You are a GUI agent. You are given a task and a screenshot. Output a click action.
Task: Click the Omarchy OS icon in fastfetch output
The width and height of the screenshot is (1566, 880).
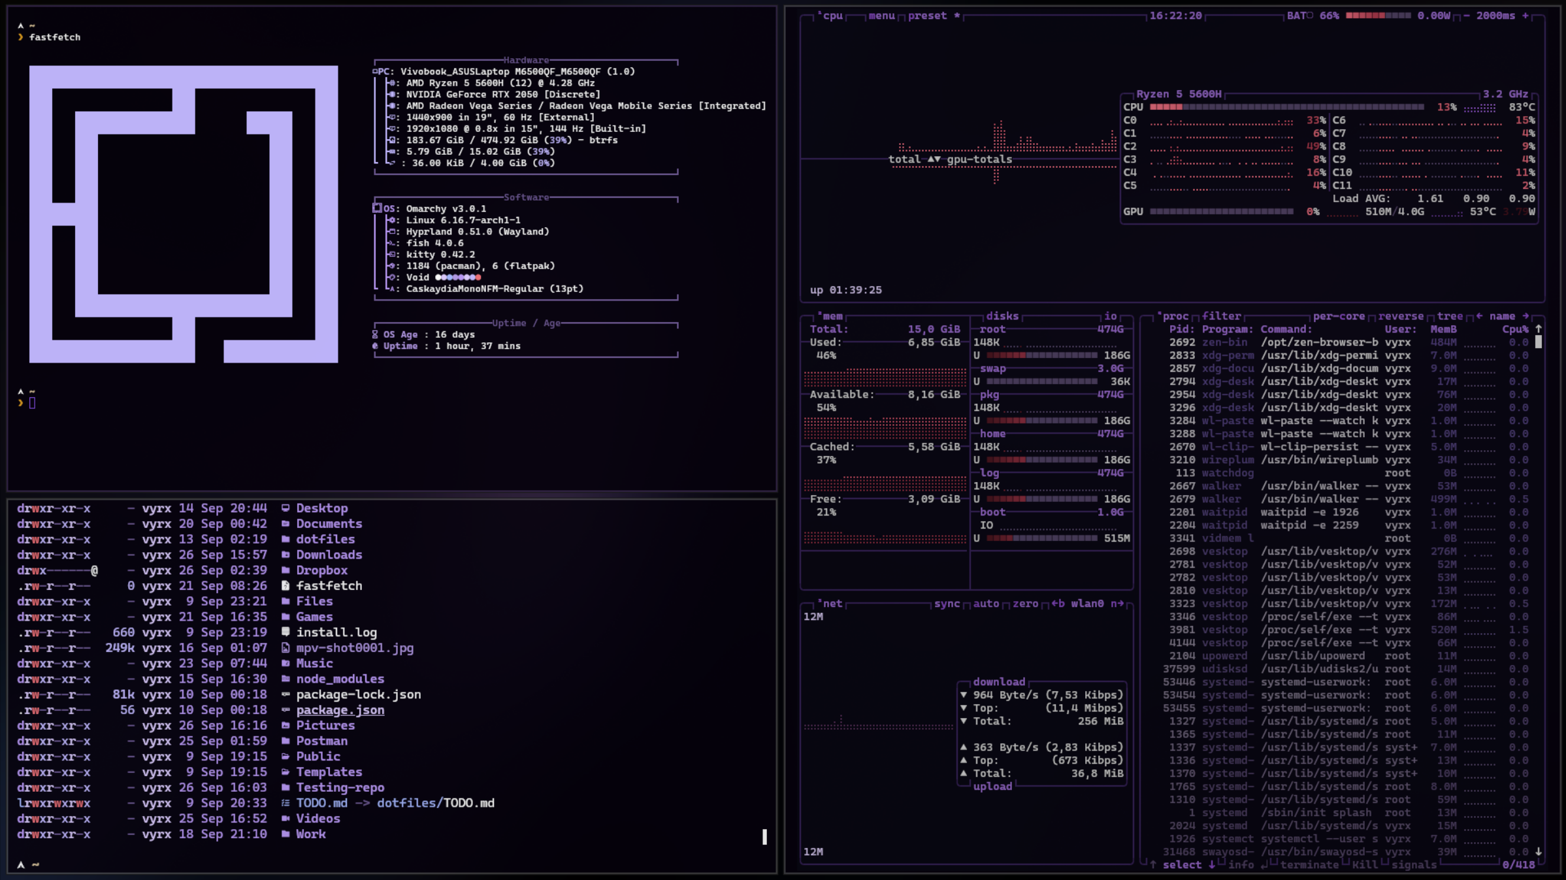point(377,207)
